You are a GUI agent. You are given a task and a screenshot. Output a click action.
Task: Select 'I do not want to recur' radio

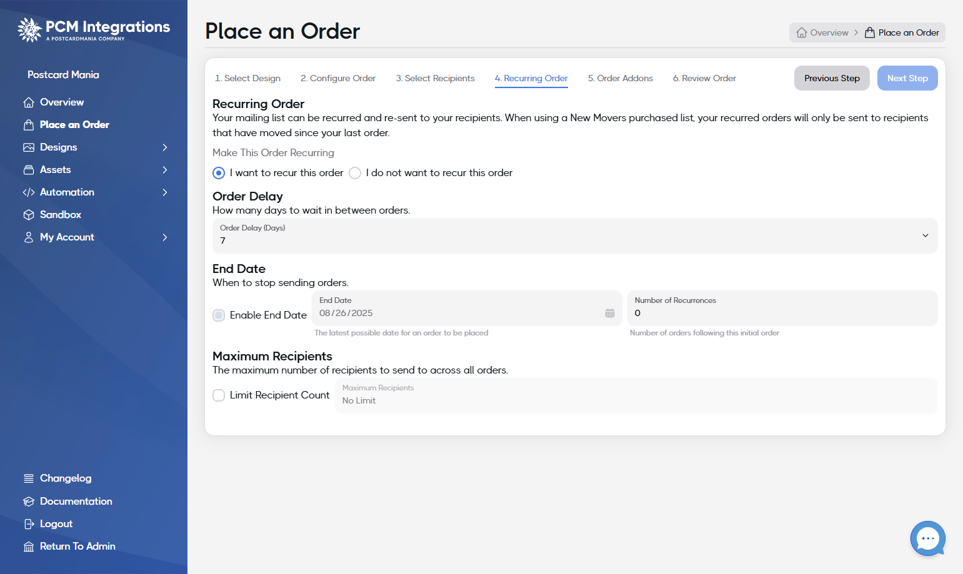pyautogui.click(x=355, y=173)
